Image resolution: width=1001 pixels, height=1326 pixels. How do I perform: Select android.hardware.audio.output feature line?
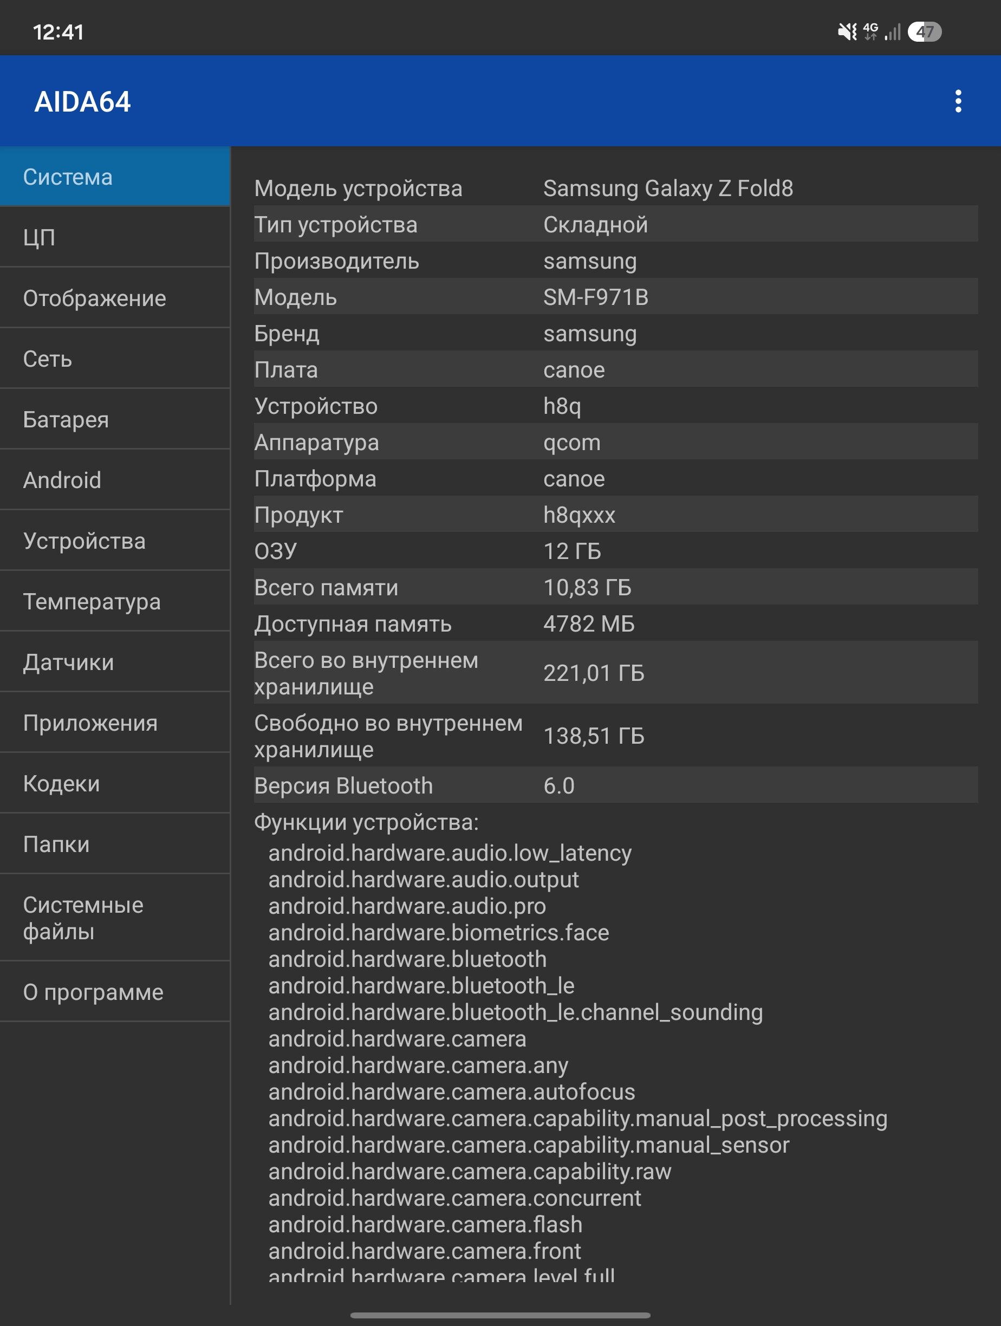pos(423,880)
